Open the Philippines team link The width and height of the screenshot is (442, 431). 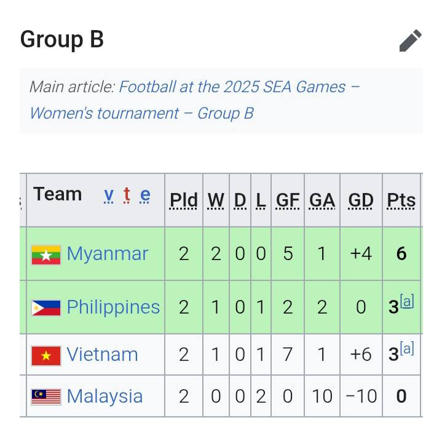pyautogui.click(x=113, y=307)
